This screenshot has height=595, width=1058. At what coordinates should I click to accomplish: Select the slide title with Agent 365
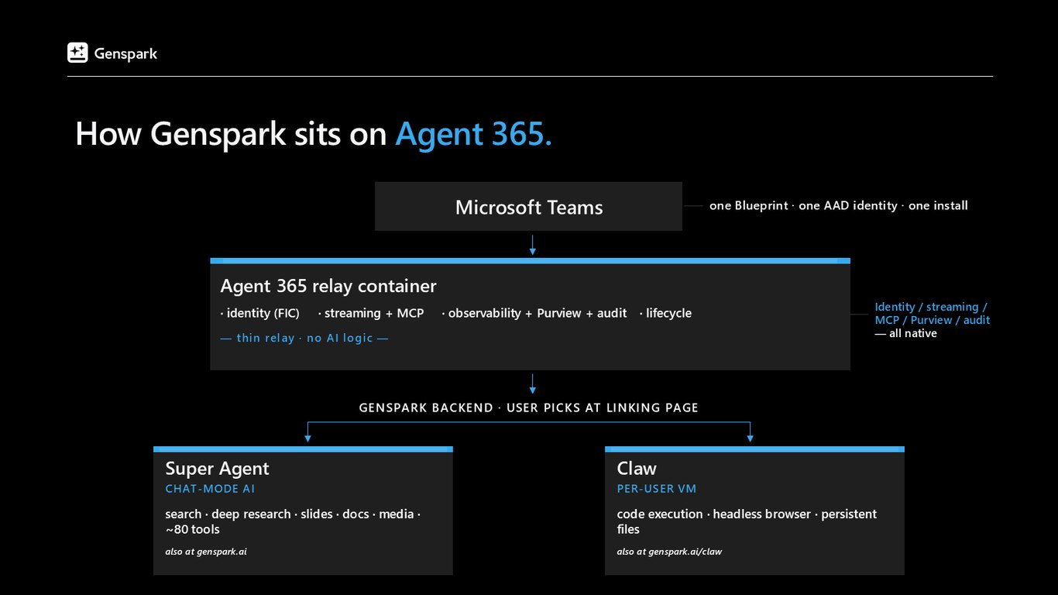pos(314,133)
